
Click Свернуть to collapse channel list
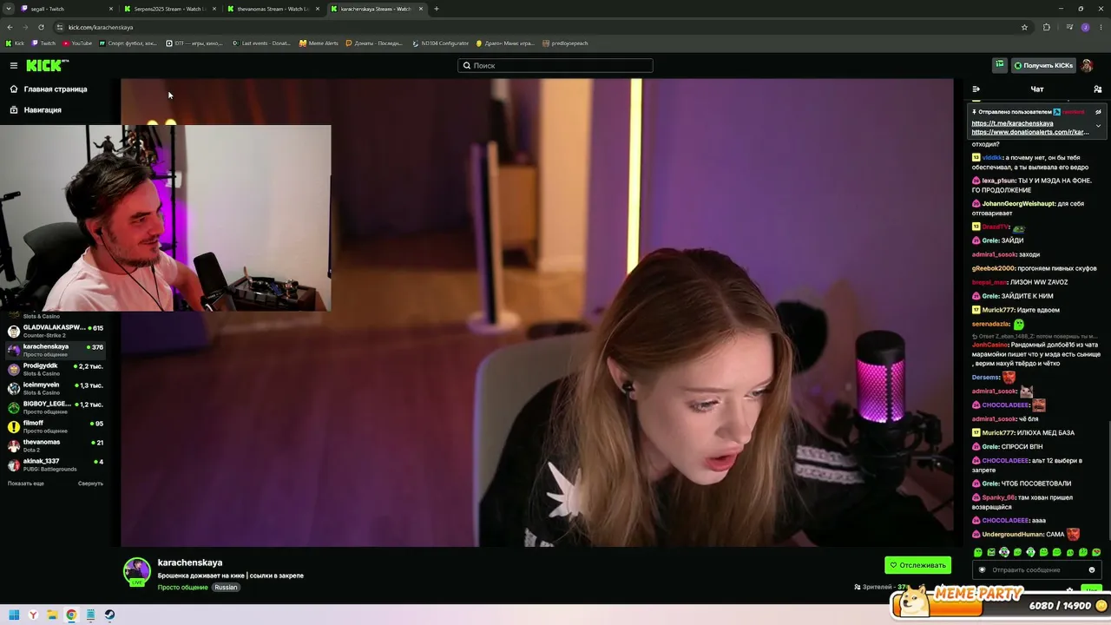pyautogui.click(x=90, y=484)
